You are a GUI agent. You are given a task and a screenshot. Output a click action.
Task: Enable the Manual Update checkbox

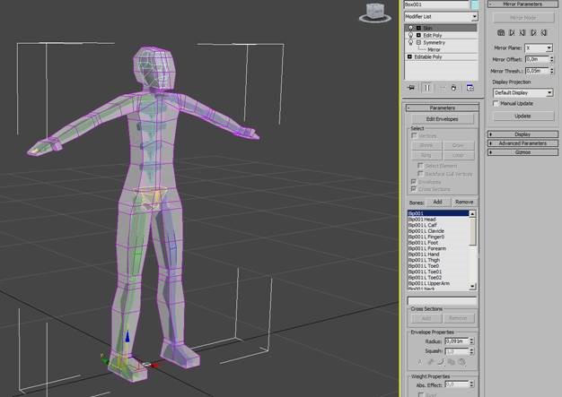coord(496,103)
